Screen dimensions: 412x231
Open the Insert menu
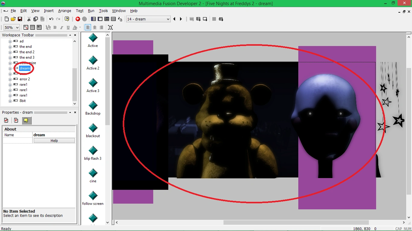(x=49, y=11)
